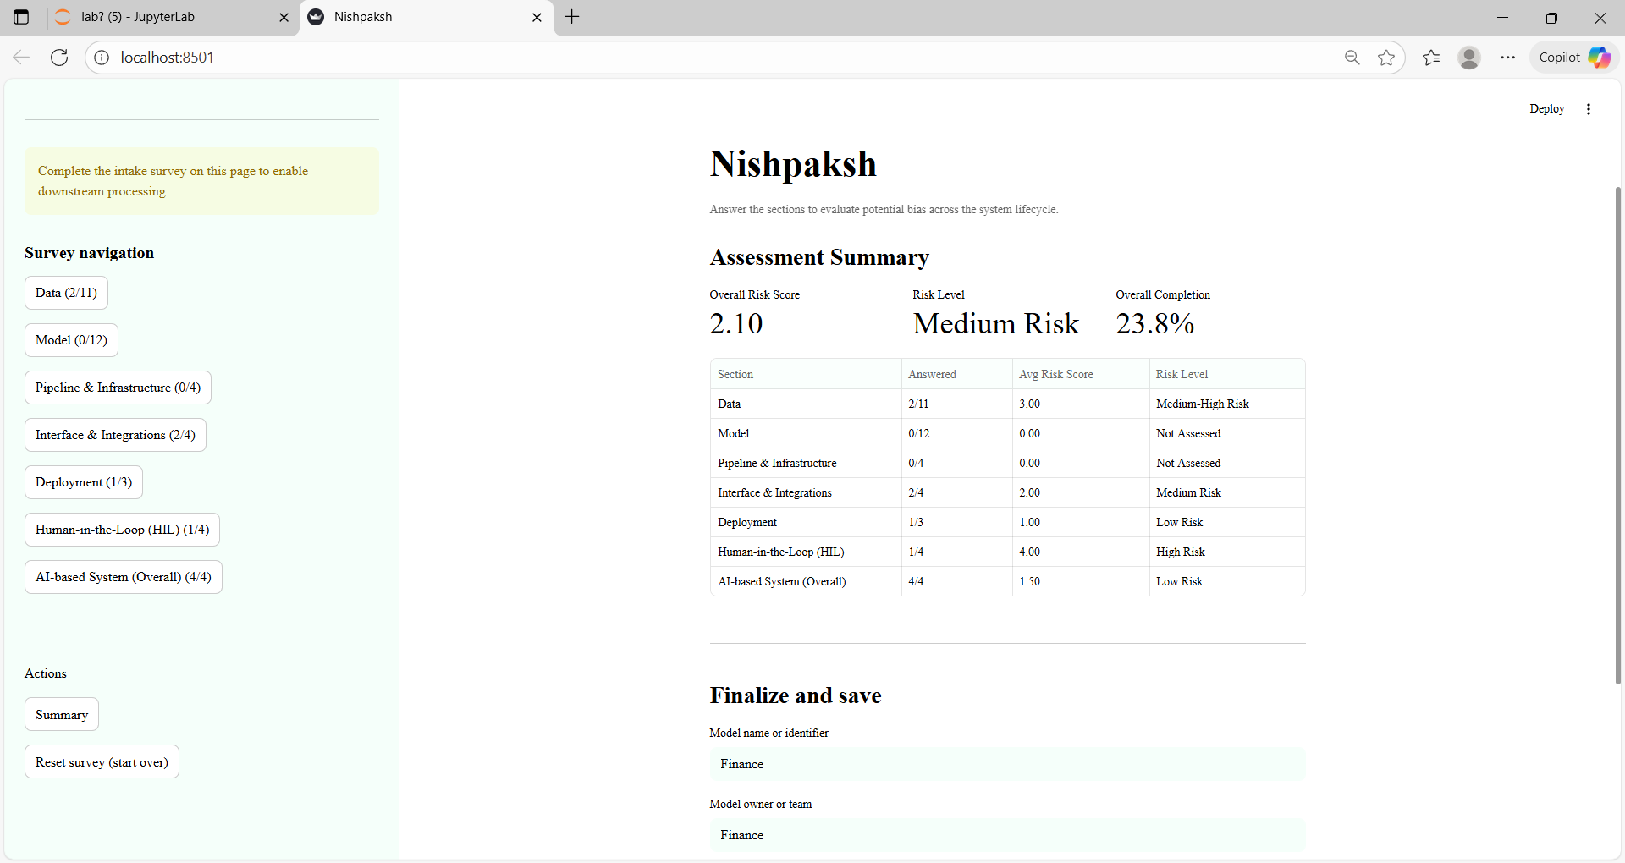Click the High Risk level cell
This screenshot has width=1625, height=863.
1227,552
